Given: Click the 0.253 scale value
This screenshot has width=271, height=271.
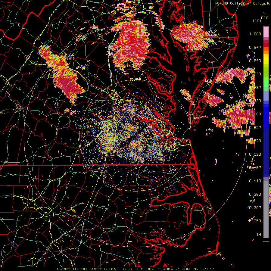Looking at the screenshot, I should pos(255,221).
